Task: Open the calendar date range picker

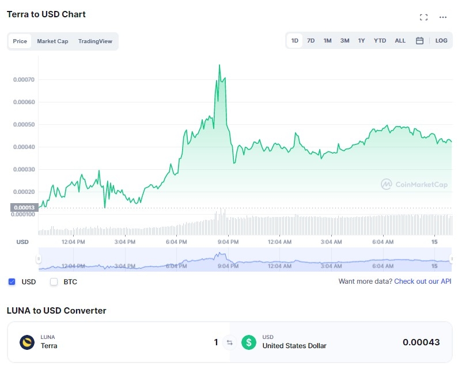Action: [x=419, y=40]
